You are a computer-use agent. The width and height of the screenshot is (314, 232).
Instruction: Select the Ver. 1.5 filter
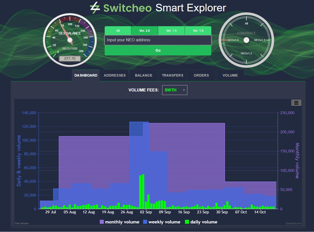click(171, 31)
